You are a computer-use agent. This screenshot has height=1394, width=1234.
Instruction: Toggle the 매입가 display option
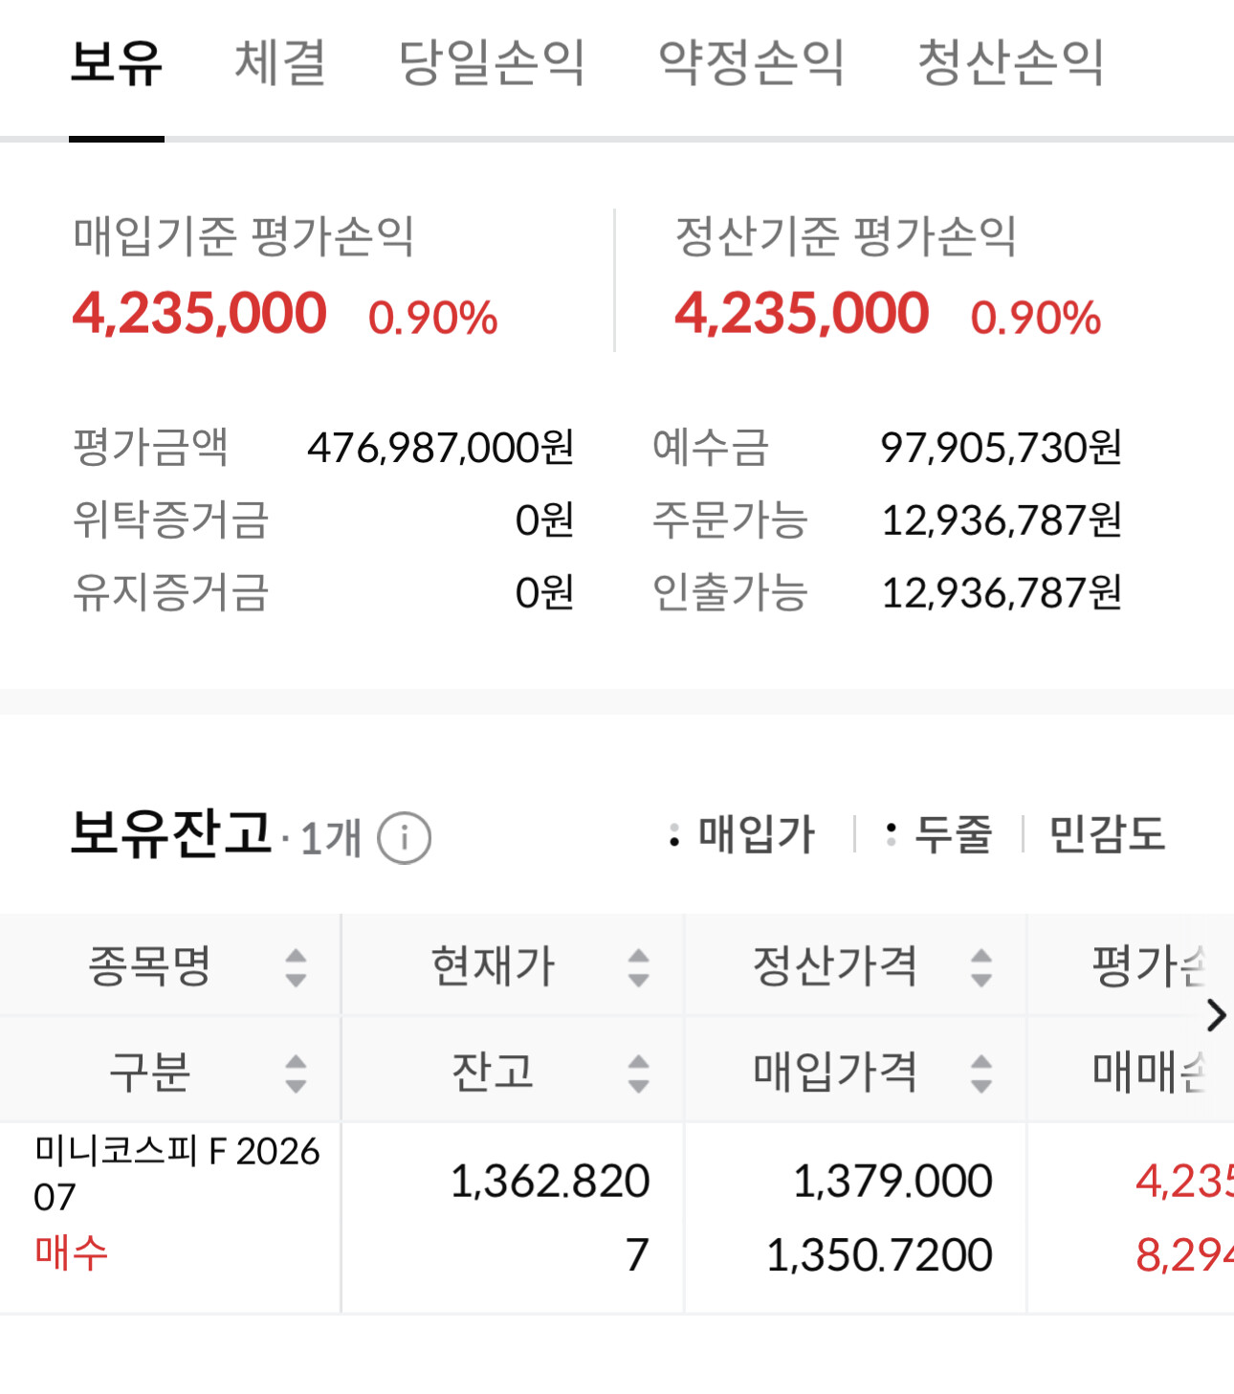tap(742, 834)
